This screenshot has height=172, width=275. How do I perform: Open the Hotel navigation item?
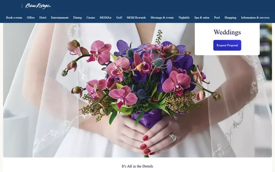point(43,18)
